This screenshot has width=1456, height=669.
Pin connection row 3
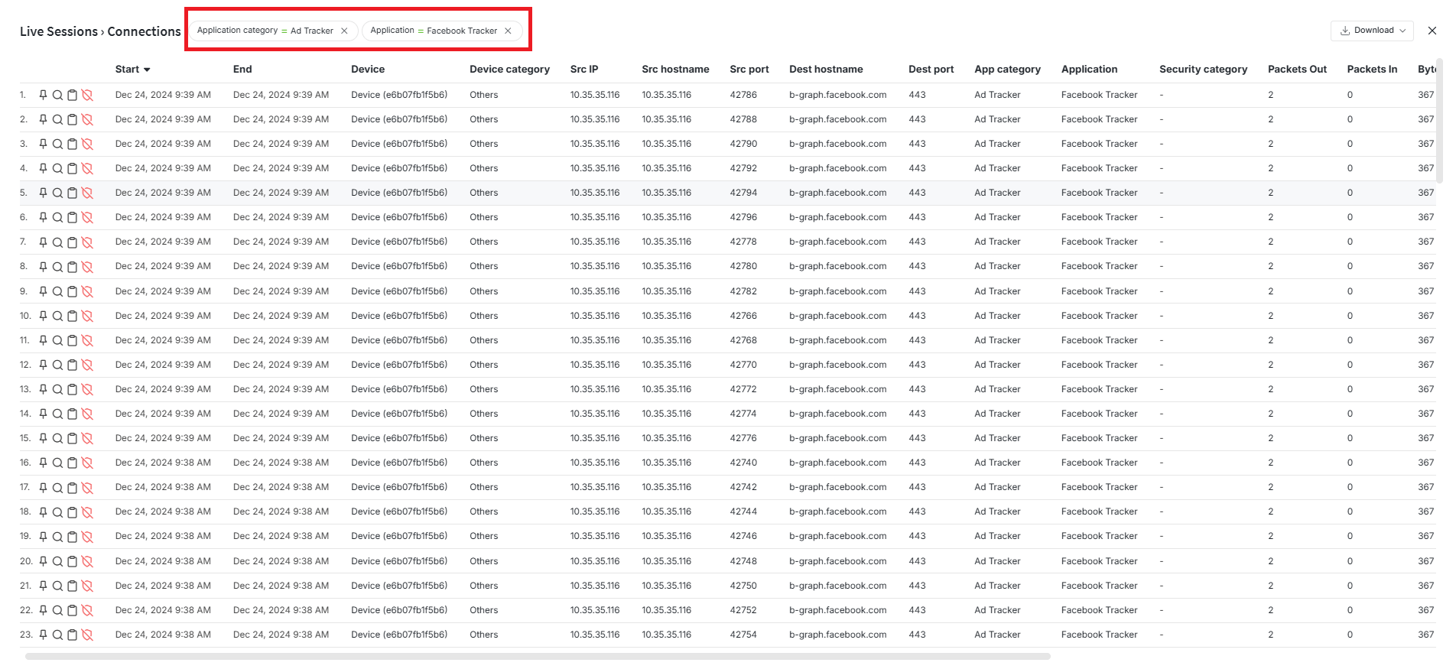(x=43, y=144)
